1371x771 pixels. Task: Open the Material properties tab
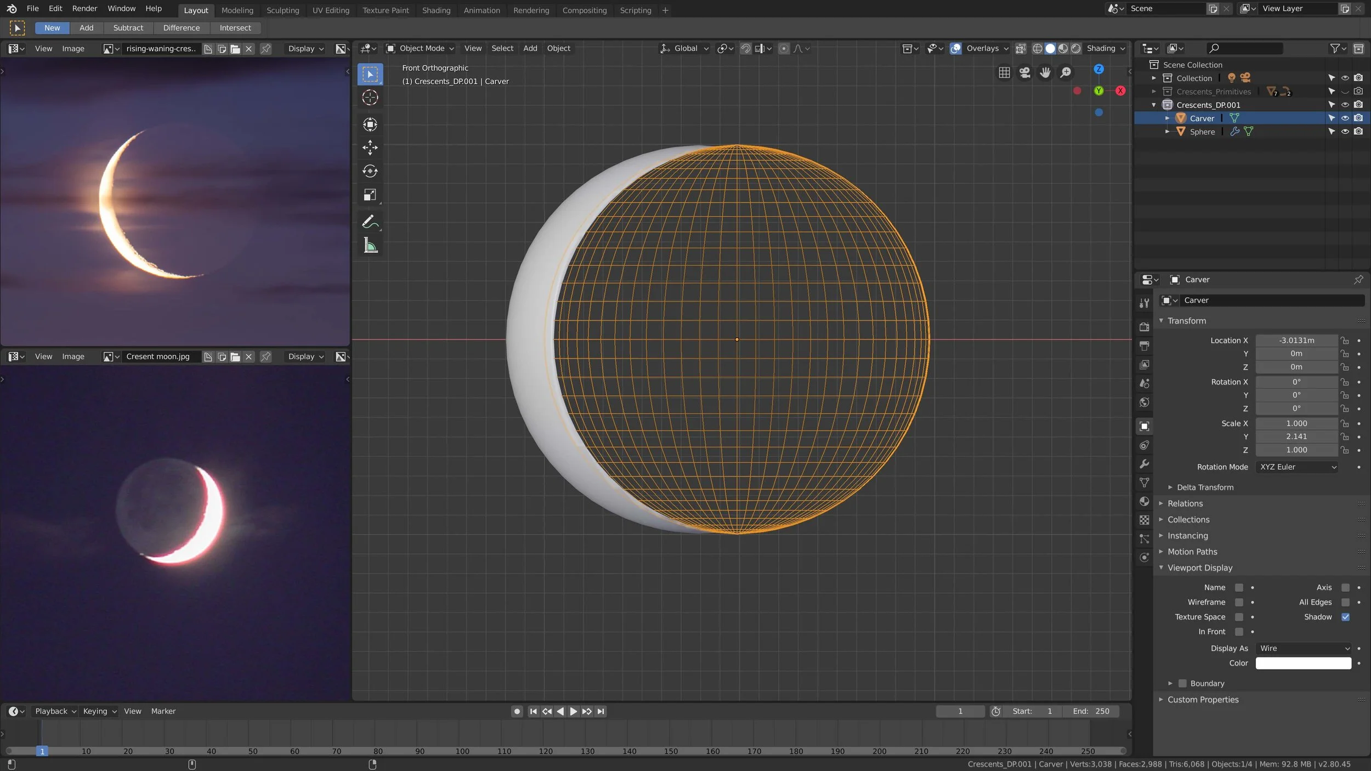pos(1145,501)
